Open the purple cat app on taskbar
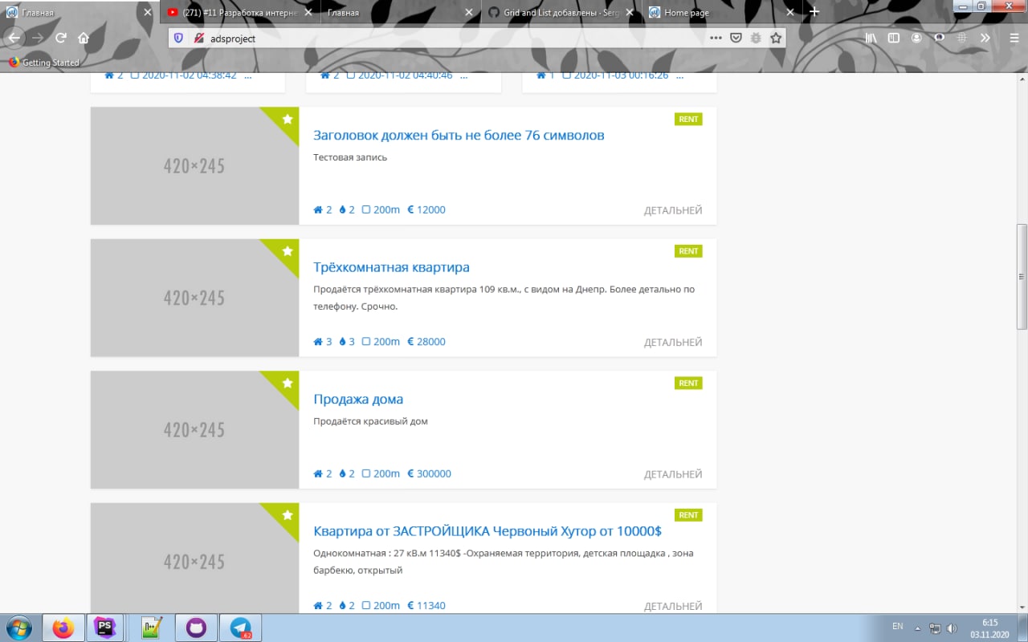1028x642 pixels. coord(195,628)
